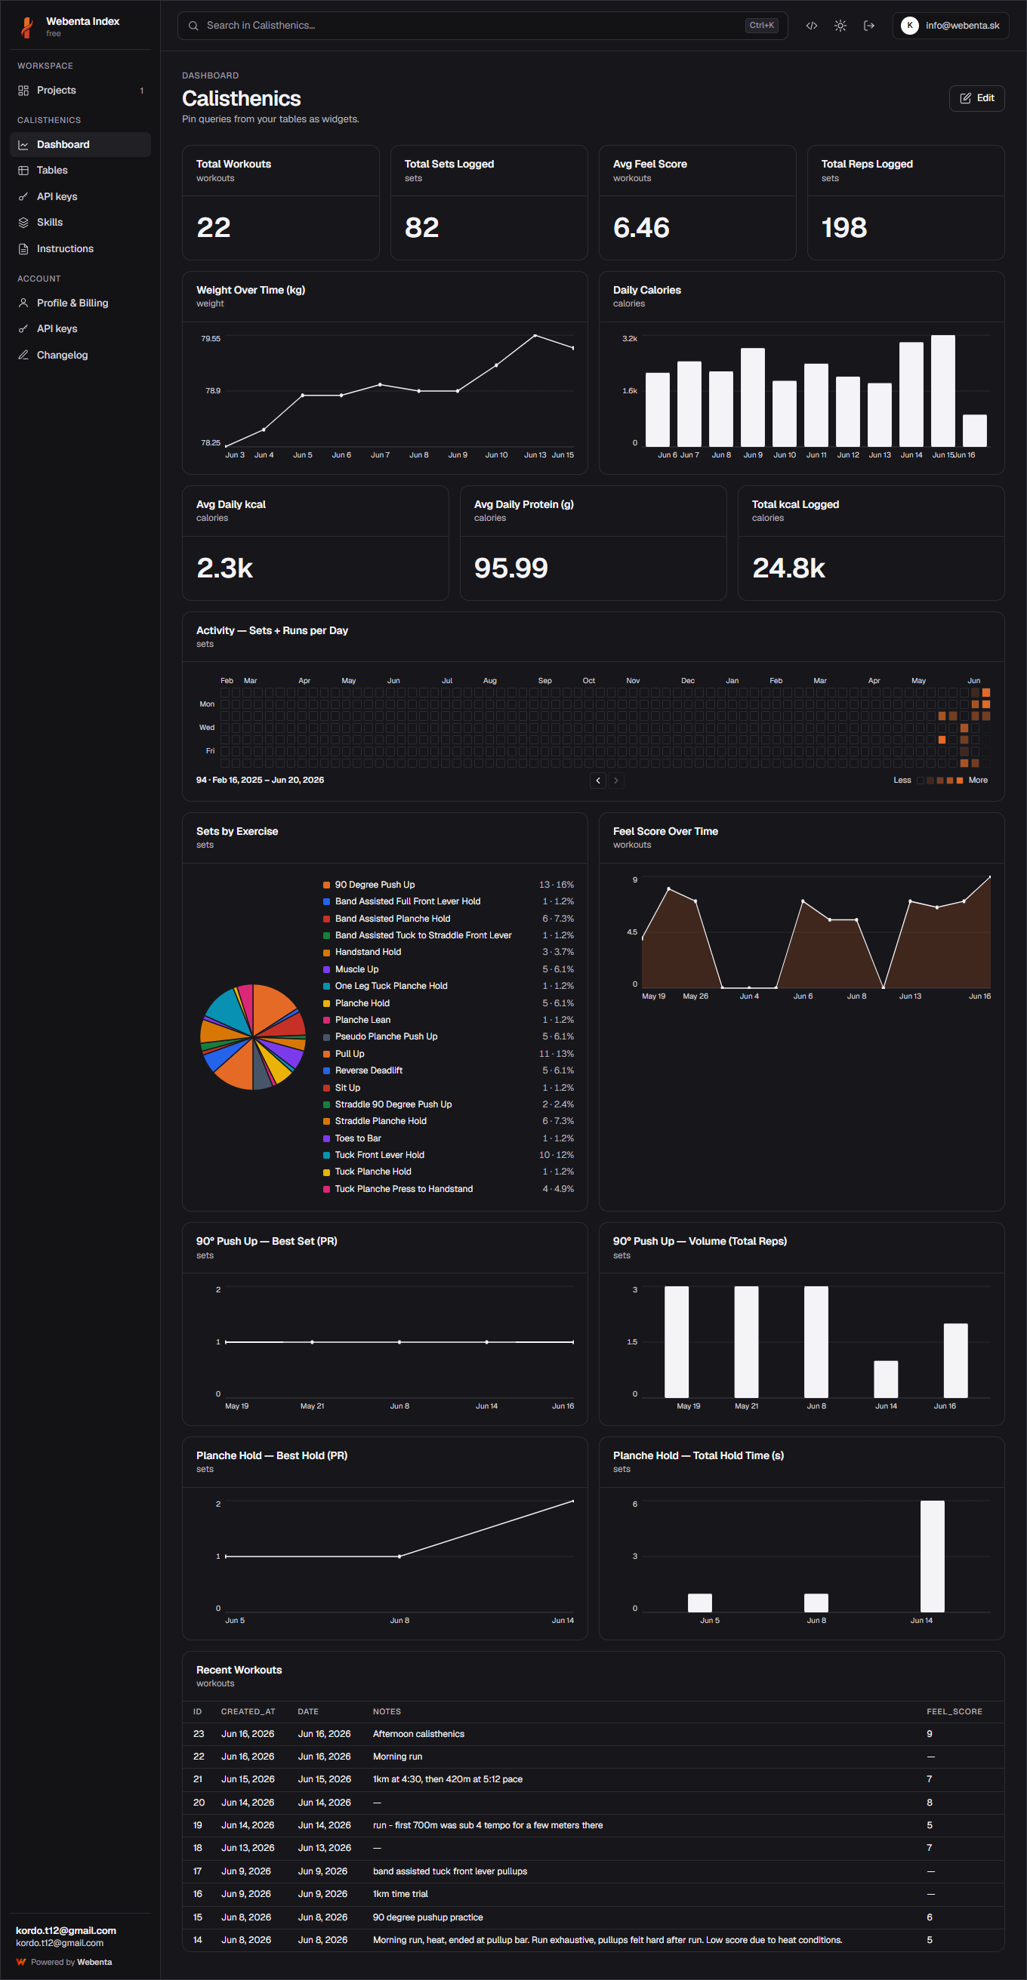
Task: Select the Dashboard chart icon in sidebar
Action: coord(23,144)
